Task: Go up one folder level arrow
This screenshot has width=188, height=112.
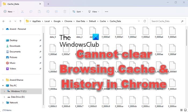Action: coord(20,21)
